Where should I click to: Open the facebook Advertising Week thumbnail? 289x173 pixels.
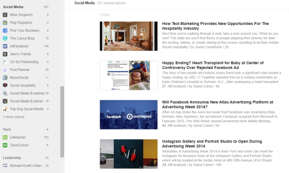[129, 115]
